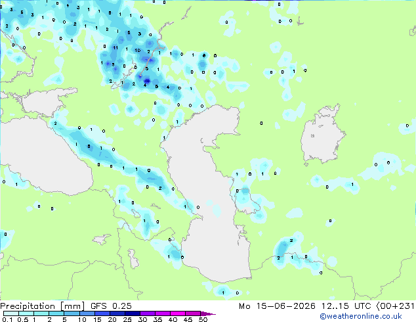Viewport: 416px width, 322px height.
Task: Select the 35–40 mm legend color cell
Action: (x=163, y=313)
